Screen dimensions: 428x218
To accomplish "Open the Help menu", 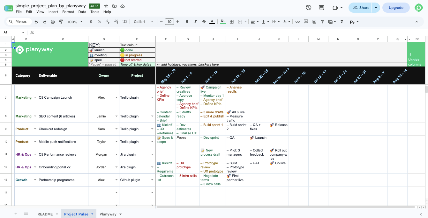I will 107,12.
